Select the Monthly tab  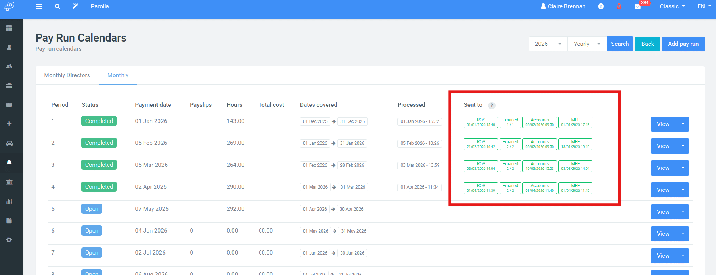coord(118,75)
